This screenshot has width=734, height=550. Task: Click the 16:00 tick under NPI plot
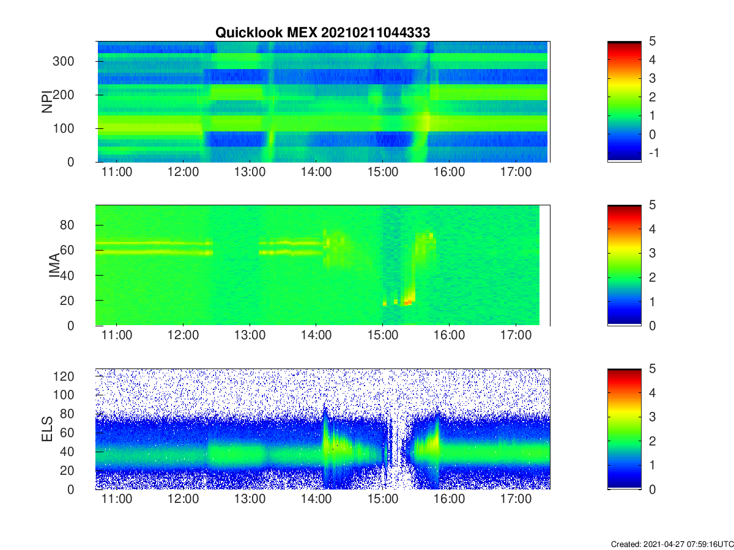click(449, 172)
